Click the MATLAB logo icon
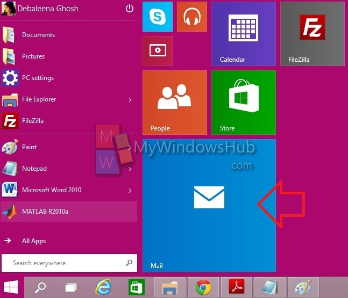The width and height of the screenshot is (348, 298). [10, 212]
